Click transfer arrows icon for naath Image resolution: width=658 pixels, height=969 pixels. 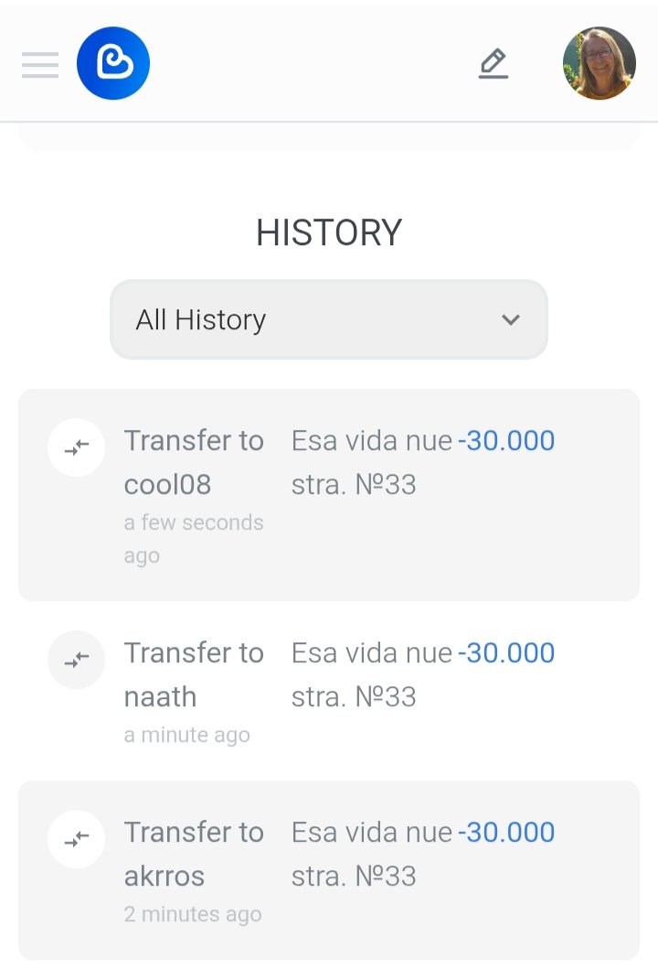[x=77, y=660]
